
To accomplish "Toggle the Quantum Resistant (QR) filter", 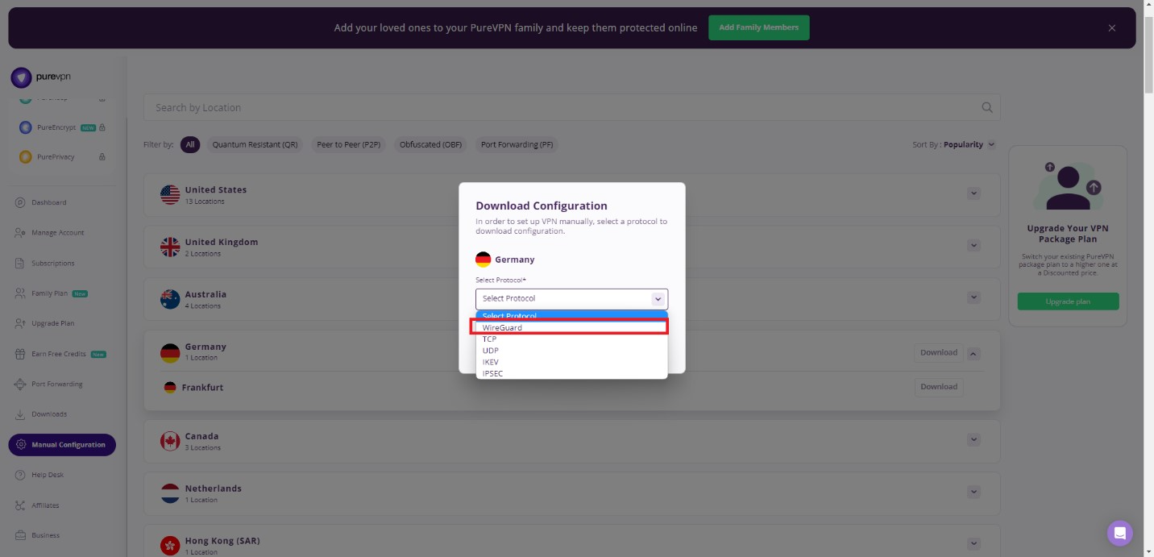I will pyautogui.click(x=255, y=145).
